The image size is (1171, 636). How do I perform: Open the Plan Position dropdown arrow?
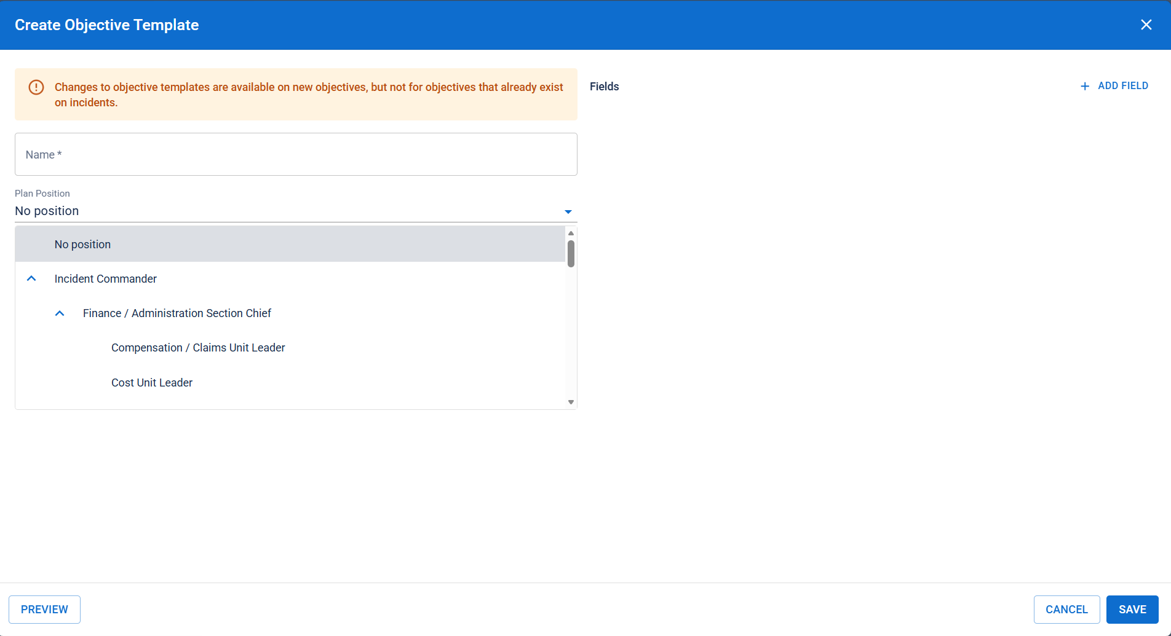[568, 211]
